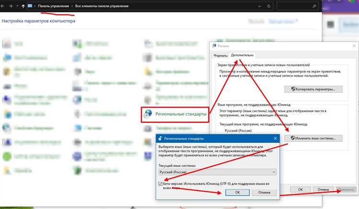Viewport: 359px width, 209px height.
Task: Select the 'Дополнительно' tab
Action: [x=242, y=55]
